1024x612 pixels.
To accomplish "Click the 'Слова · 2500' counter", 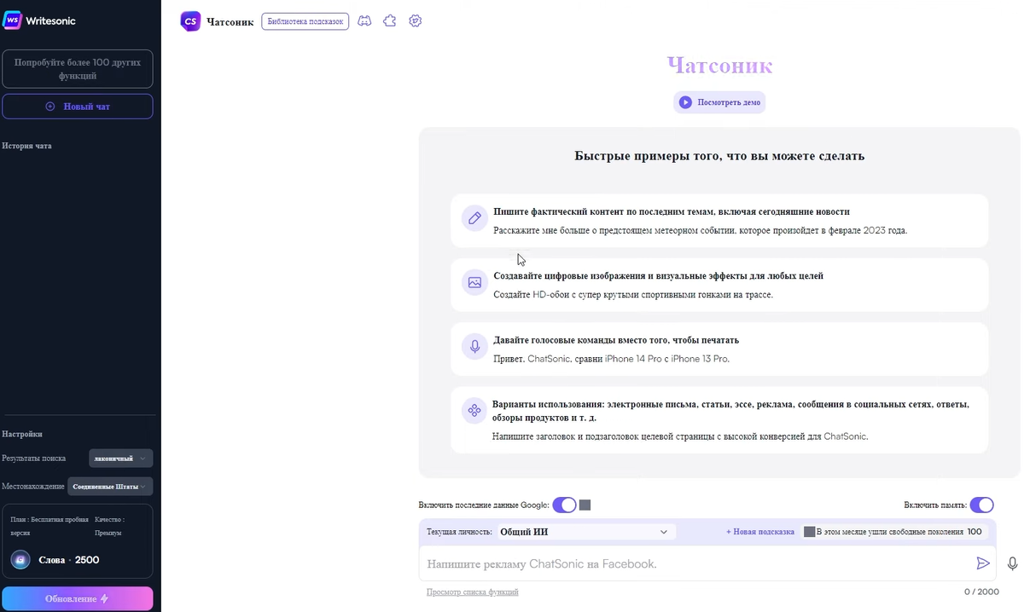I will (x=69, y=560).
